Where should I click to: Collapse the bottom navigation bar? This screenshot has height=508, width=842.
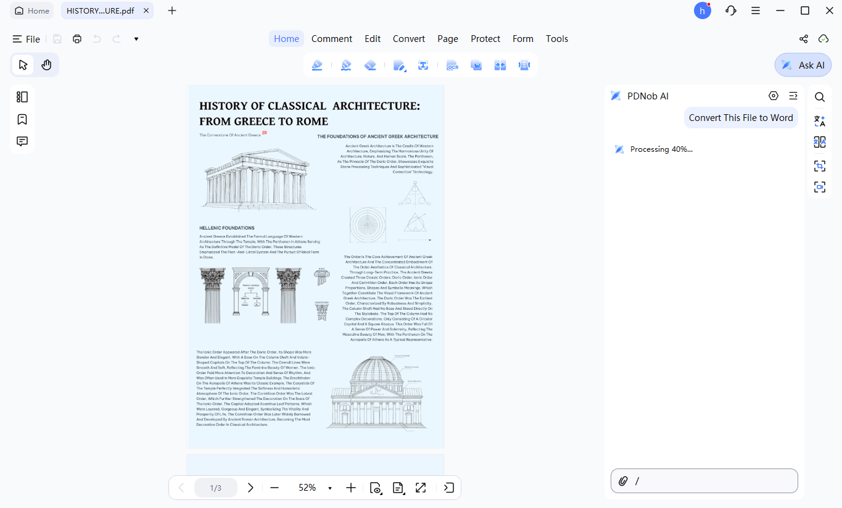click(449, 488)
